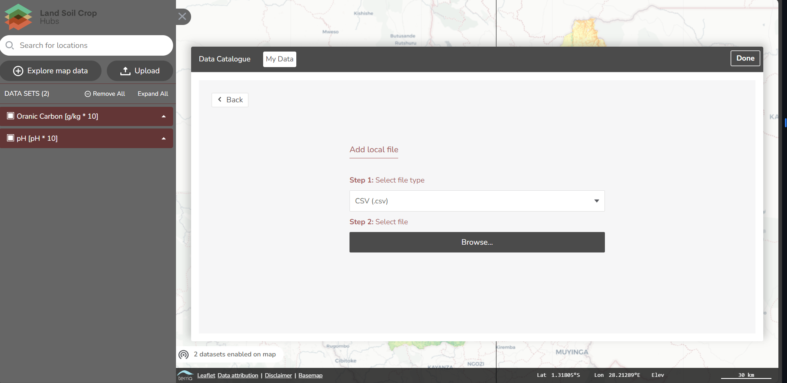
Task: Toggle the Oranic Carbon layer checkbox
Action: [x=11, y=116]
